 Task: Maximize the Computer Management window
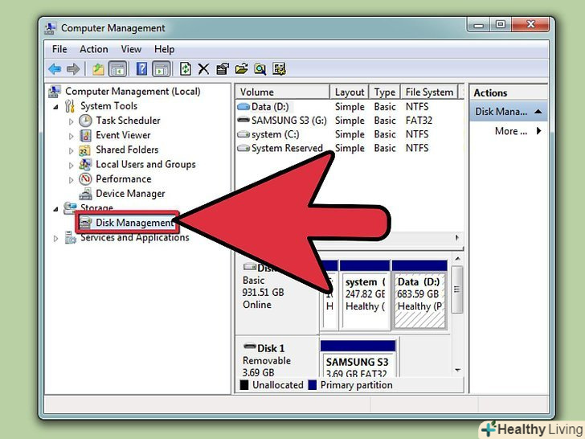pyautogui.click(x=501, y=24)
